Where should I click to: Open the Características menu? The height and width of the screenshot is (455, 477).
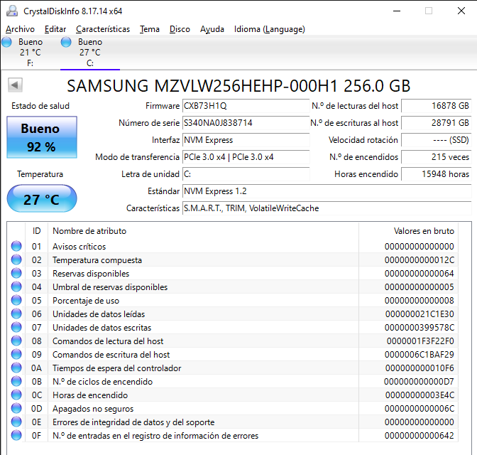tap(103, 29)
